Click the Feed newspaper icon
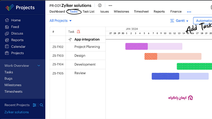 click(x=7, y=27)
